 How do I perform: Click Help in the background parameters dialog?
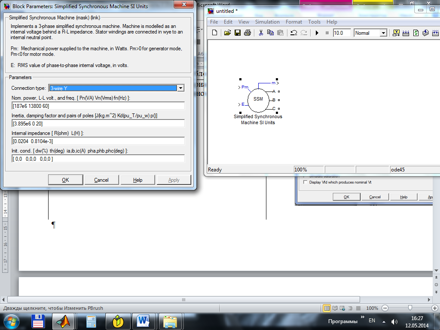point(403,197)
